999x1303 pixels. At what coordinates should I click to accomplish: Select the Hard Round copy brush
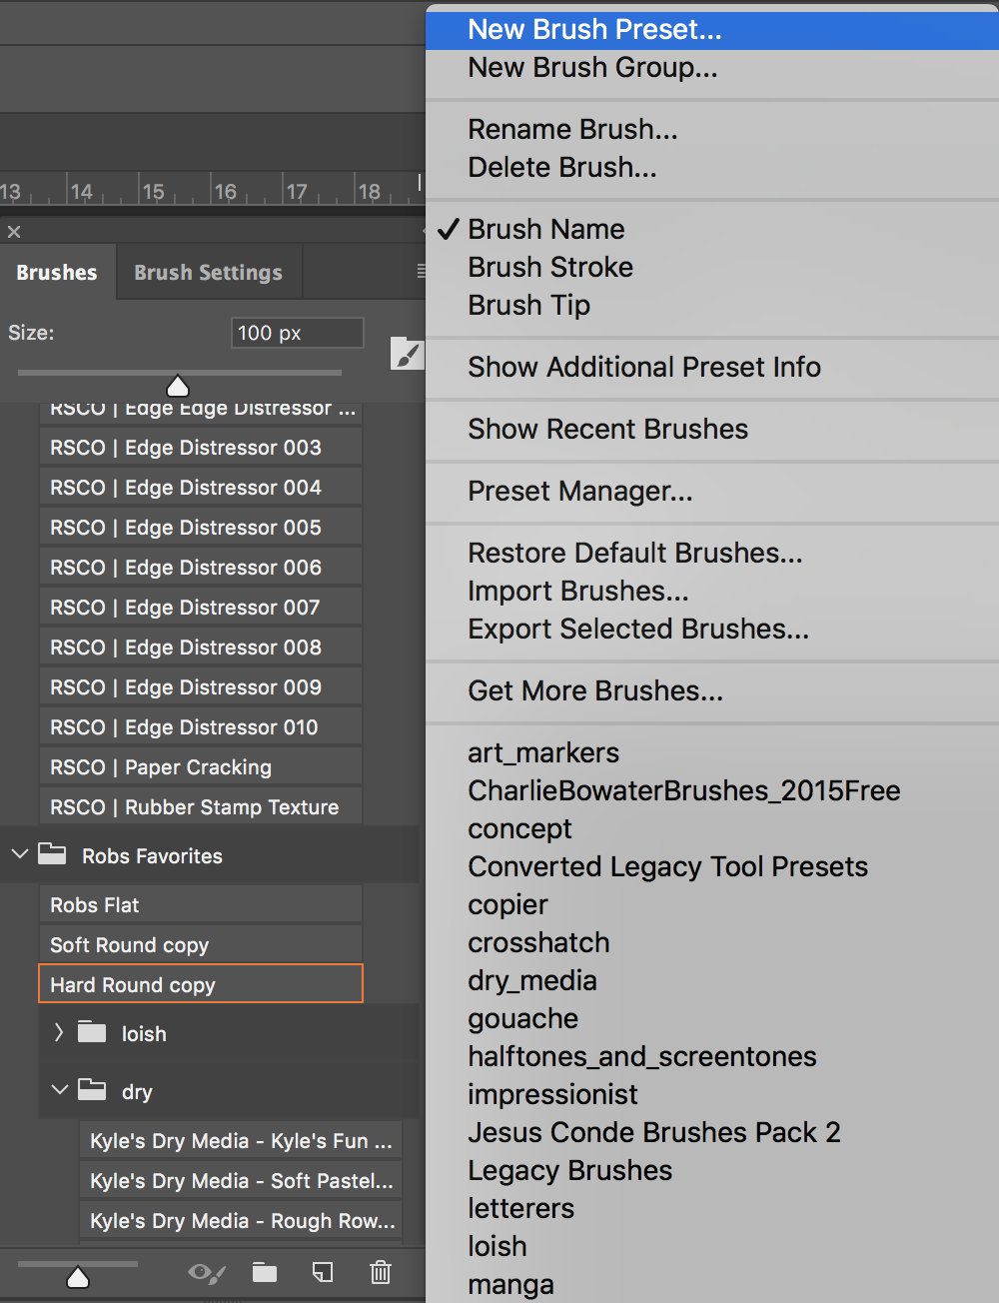(201, 984)
